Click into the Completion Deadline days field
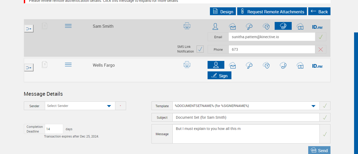Screen dimensions: 358x154 coord(54,129)
